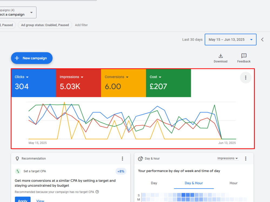This screenshot has height=202, width=270.
Task: Click the May 15, 2025 chart axis label
Action: (38, 143)
